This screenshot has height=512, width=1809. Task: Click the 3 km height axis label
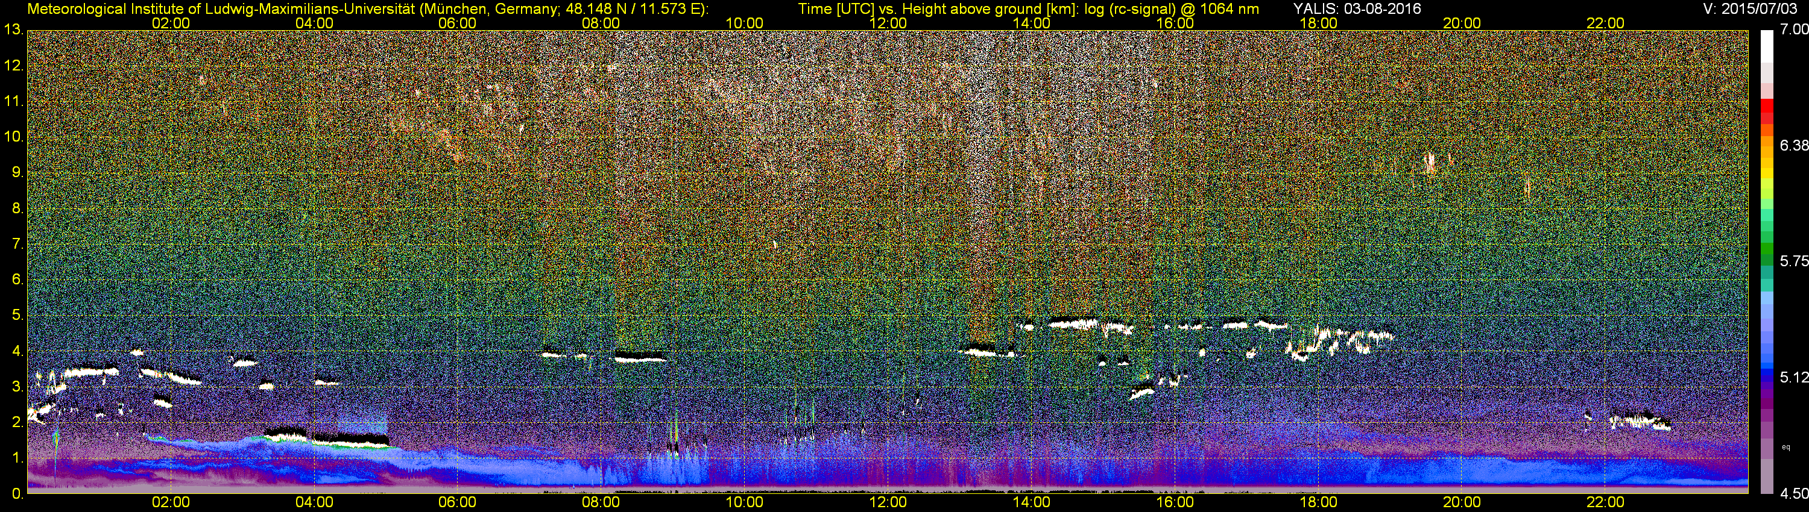(17, 387)
